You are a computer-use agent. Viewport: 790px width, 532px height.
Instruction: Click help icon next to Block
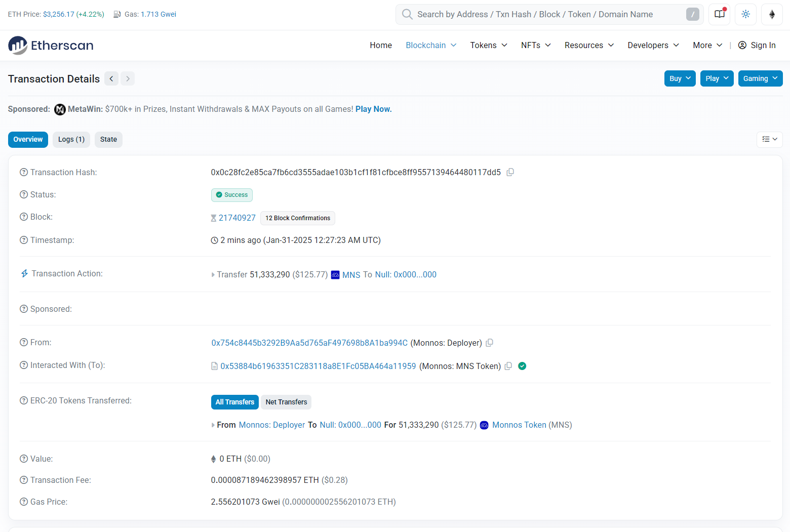coord(24,217)
